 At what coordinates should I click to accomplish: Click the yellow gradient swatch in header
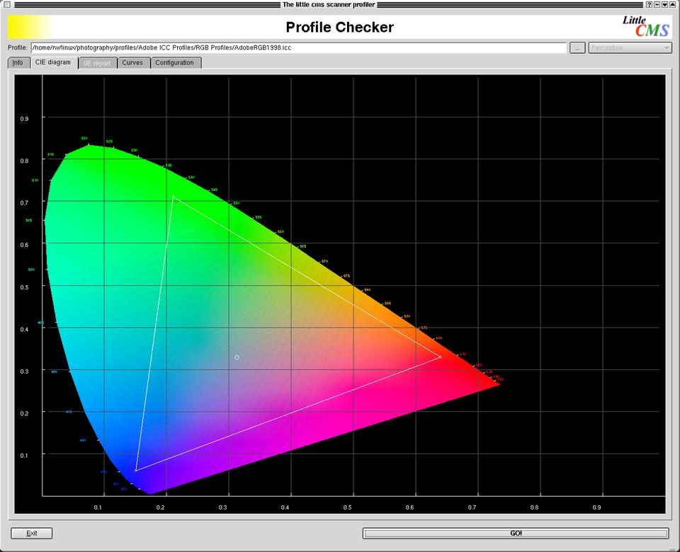pos(28,27)
